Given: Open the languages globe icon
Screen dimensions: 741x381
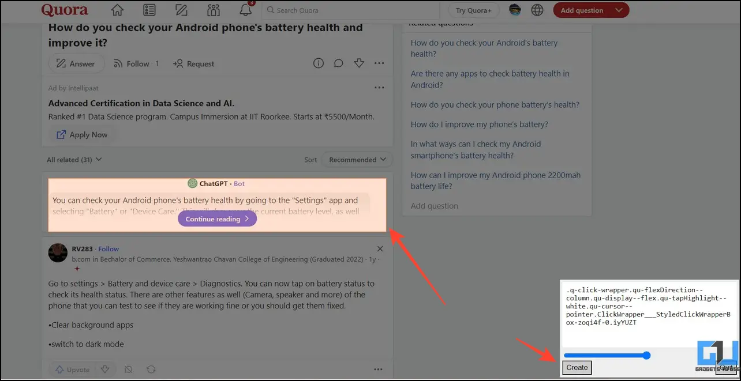Looking at the screenshot, I should (x=537, y=10).
